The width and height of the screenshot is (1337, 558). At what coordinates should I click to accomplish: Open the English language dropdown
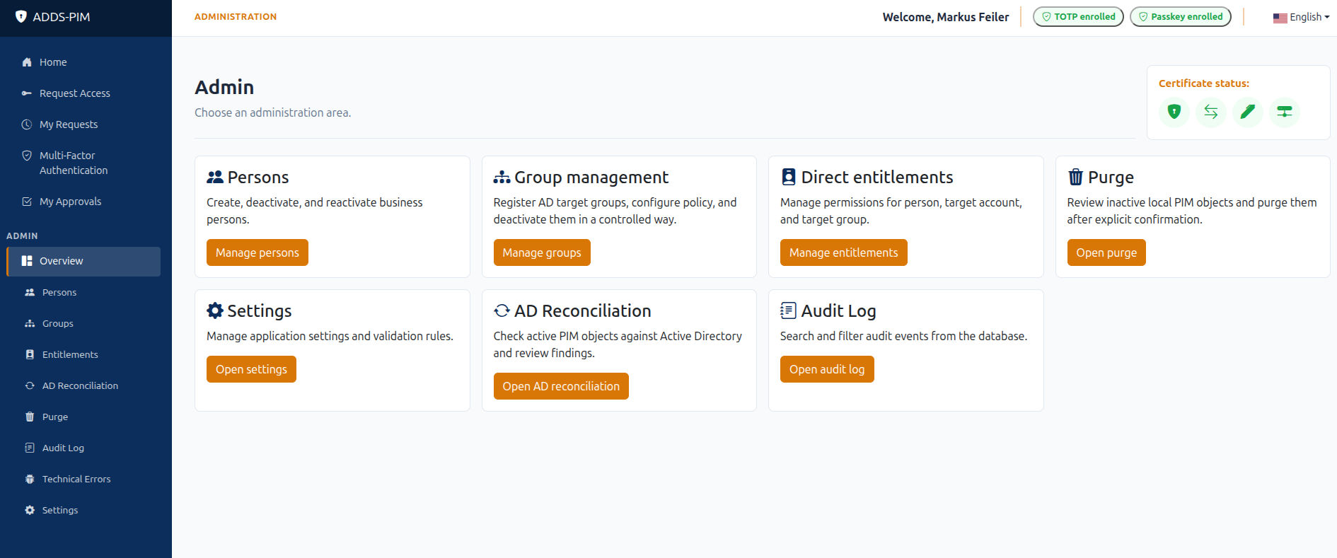tap(1301, 17)
